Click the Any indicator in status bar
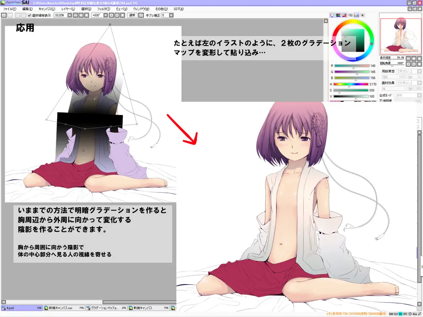Image resolution: width=423 pixels, height=317 pixels. click(x=415, y=314)
